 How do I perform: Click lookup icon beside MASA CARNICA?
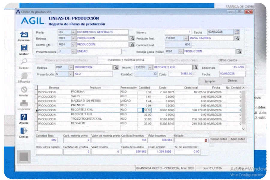click(237, 38)
